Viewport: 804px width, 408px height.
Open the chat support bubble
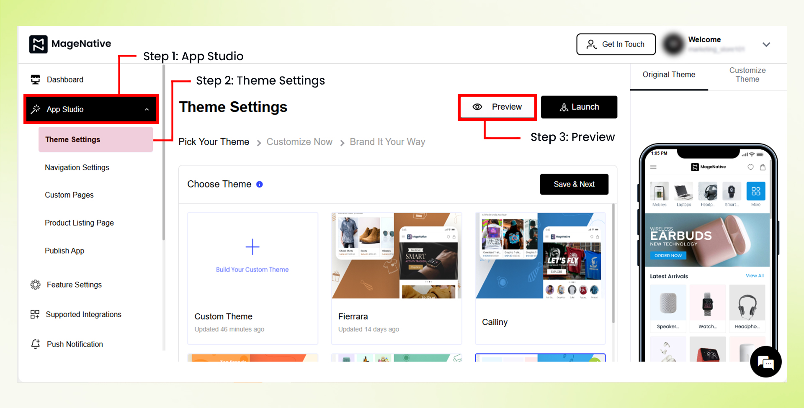coord(765,362)
